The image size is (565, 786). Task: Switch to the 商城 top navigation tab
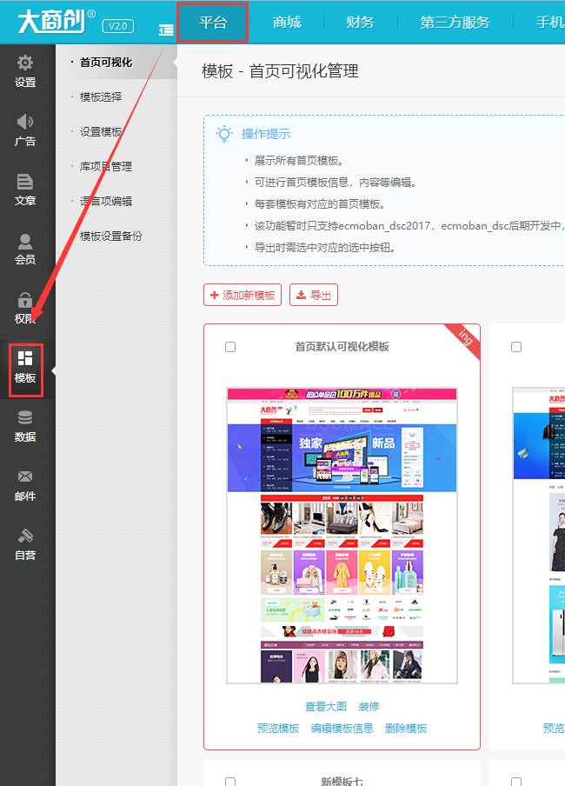[287, 23]
